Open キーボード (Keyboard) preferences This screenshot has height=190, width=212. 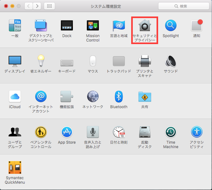(x=67, y=63)
